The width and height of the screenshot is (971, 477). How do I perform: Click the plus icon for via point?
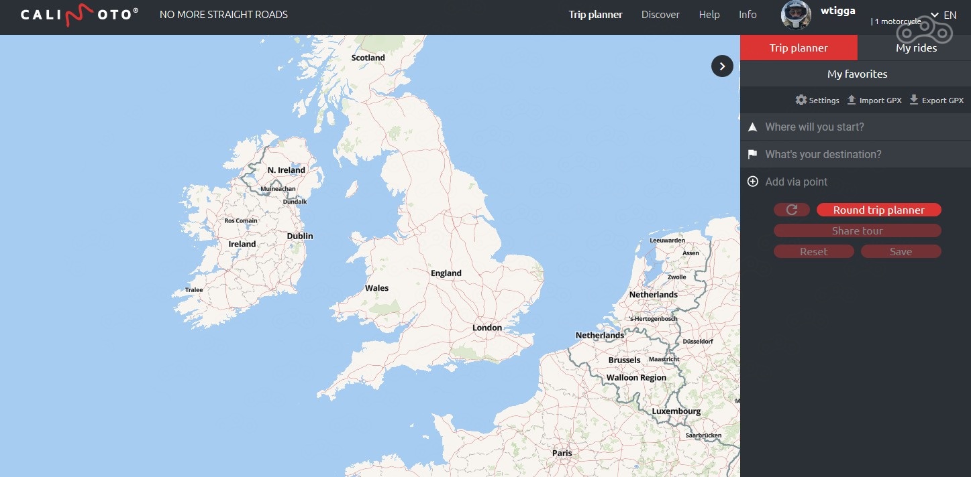coord(753,182)
